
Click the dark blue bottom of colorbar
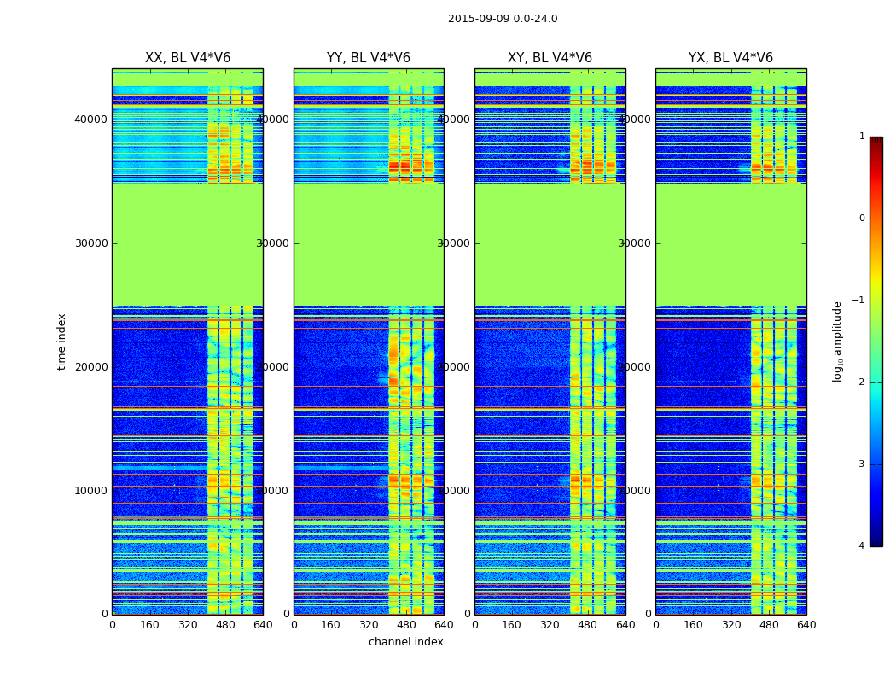[876, 542]
